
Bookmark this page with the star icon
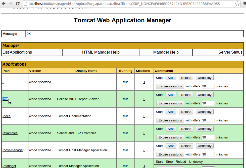tap(237, 4)
